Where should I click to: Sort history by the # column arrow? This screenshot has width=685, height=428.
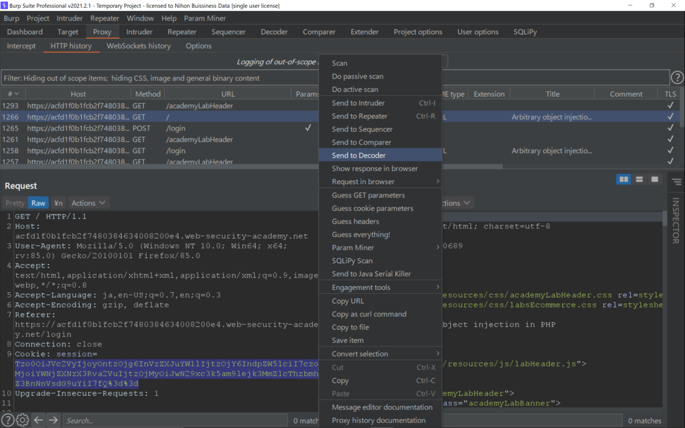point(17,94)
